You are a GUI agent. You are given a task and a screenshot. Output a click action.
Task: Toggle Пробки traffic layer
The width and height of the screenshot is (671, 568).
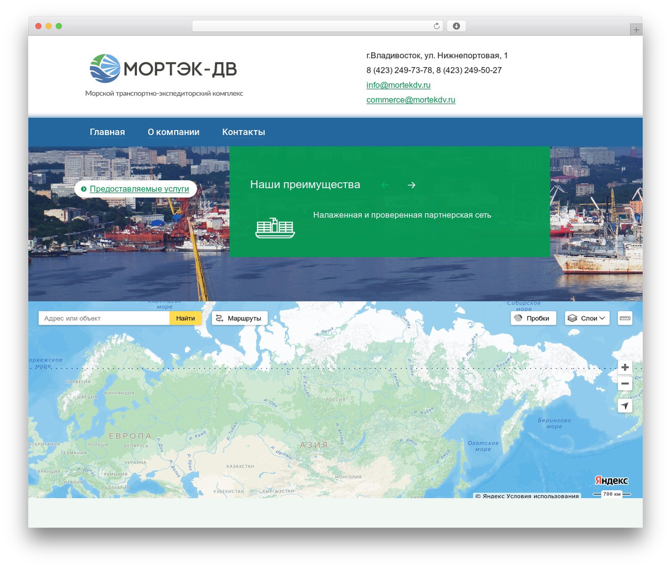(x=534, y=318)
